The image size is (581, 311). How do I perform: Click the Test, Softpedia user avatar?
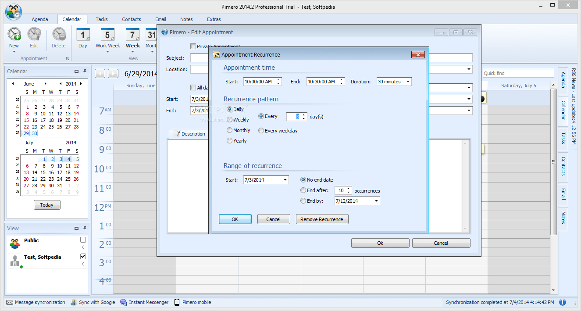[15, 260]
